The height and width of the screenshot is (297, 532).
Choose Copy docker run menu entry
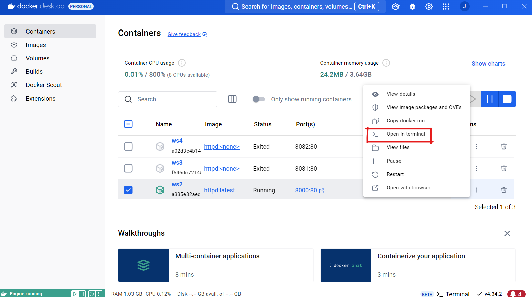pyautogui.click(x=416, y=121)
